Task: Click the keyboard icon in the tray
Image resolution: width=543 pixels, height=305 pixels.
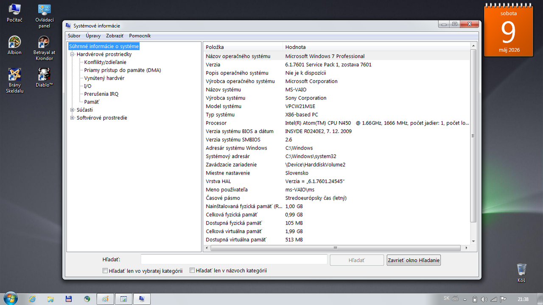Action: (455, 299)
